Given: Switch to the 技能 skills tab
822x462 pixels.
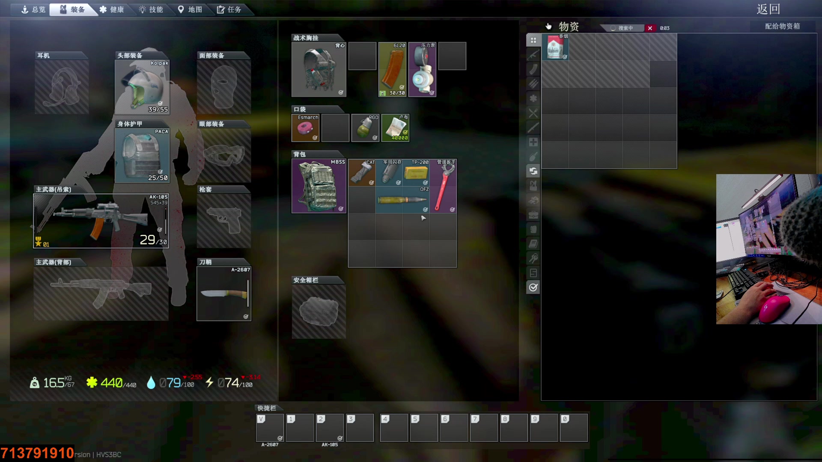Looking at the screenshot, I should coord(151,9).
